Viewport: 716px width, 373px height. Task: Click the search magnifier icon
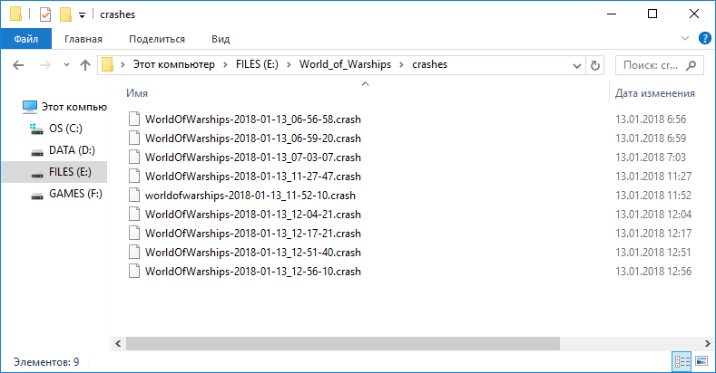point(691,65)
